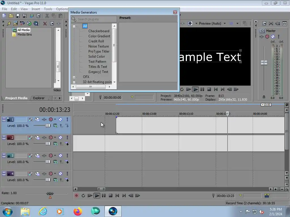290x217 pixels.
Task: Import media into Project Media
Action: pyautogui.click(x=15, y=23)
